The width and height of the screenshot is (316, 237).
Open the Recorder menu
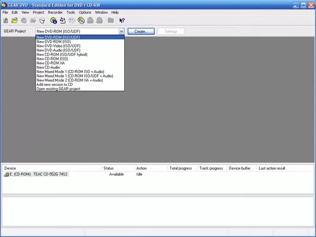[x=55, y=12]
